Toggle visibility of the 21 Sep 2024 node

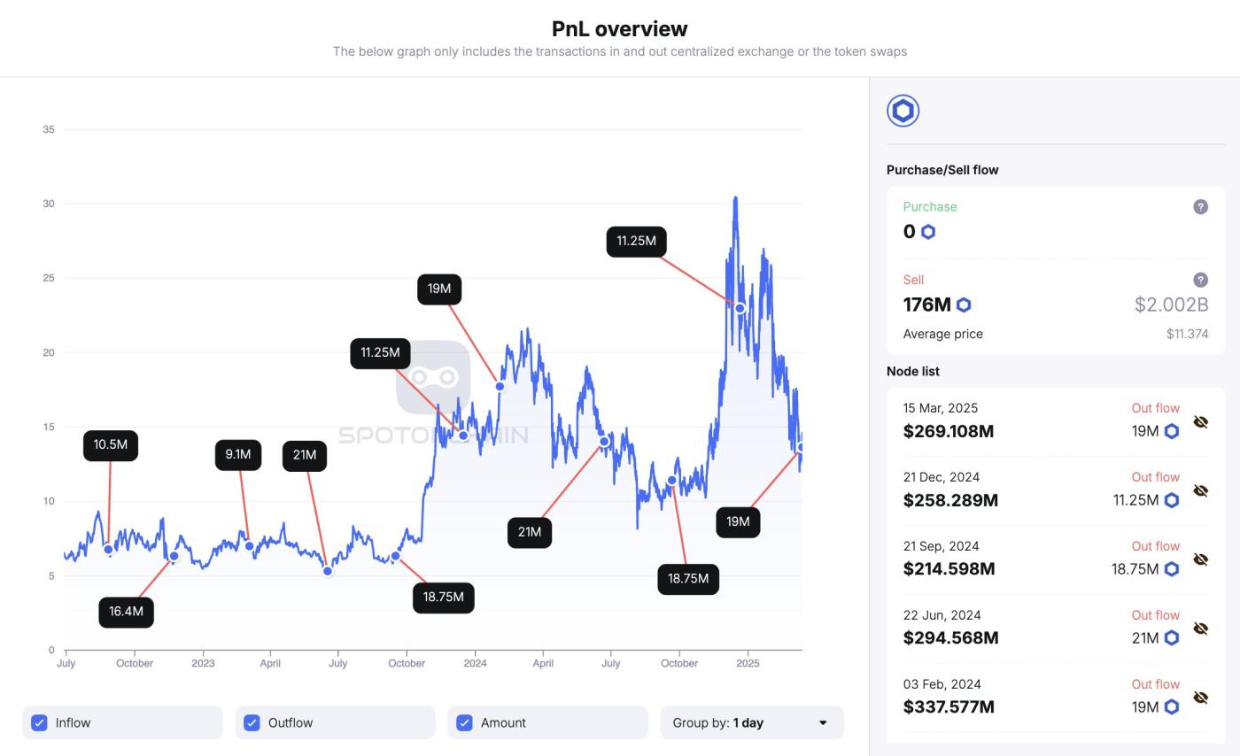pyautogui.click(x=1201, y=559)
